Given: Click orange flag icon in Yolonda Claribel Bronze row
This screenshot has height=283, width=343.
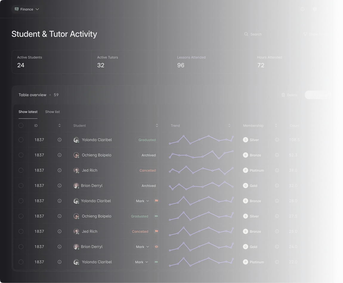Looking at the screenshot, I should 156,201.
